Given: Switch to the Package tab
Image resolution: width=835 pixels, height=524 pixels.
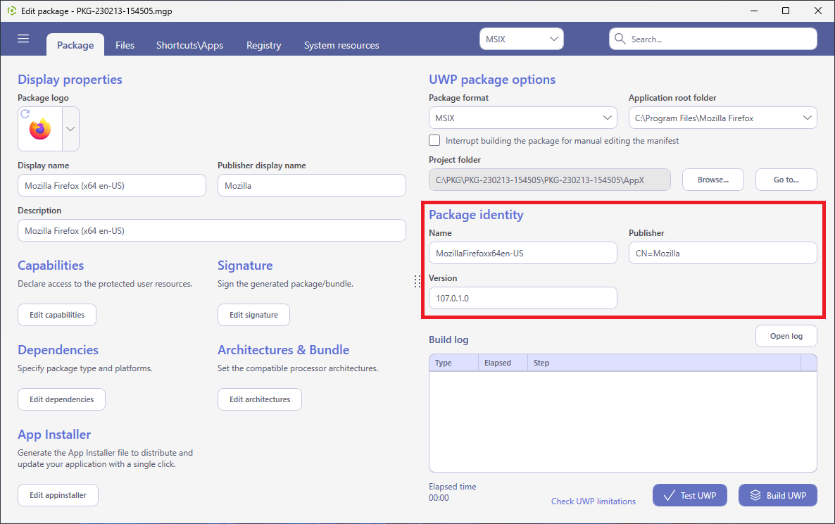Looking at the screenshot, I should click(x=75, y=45).
